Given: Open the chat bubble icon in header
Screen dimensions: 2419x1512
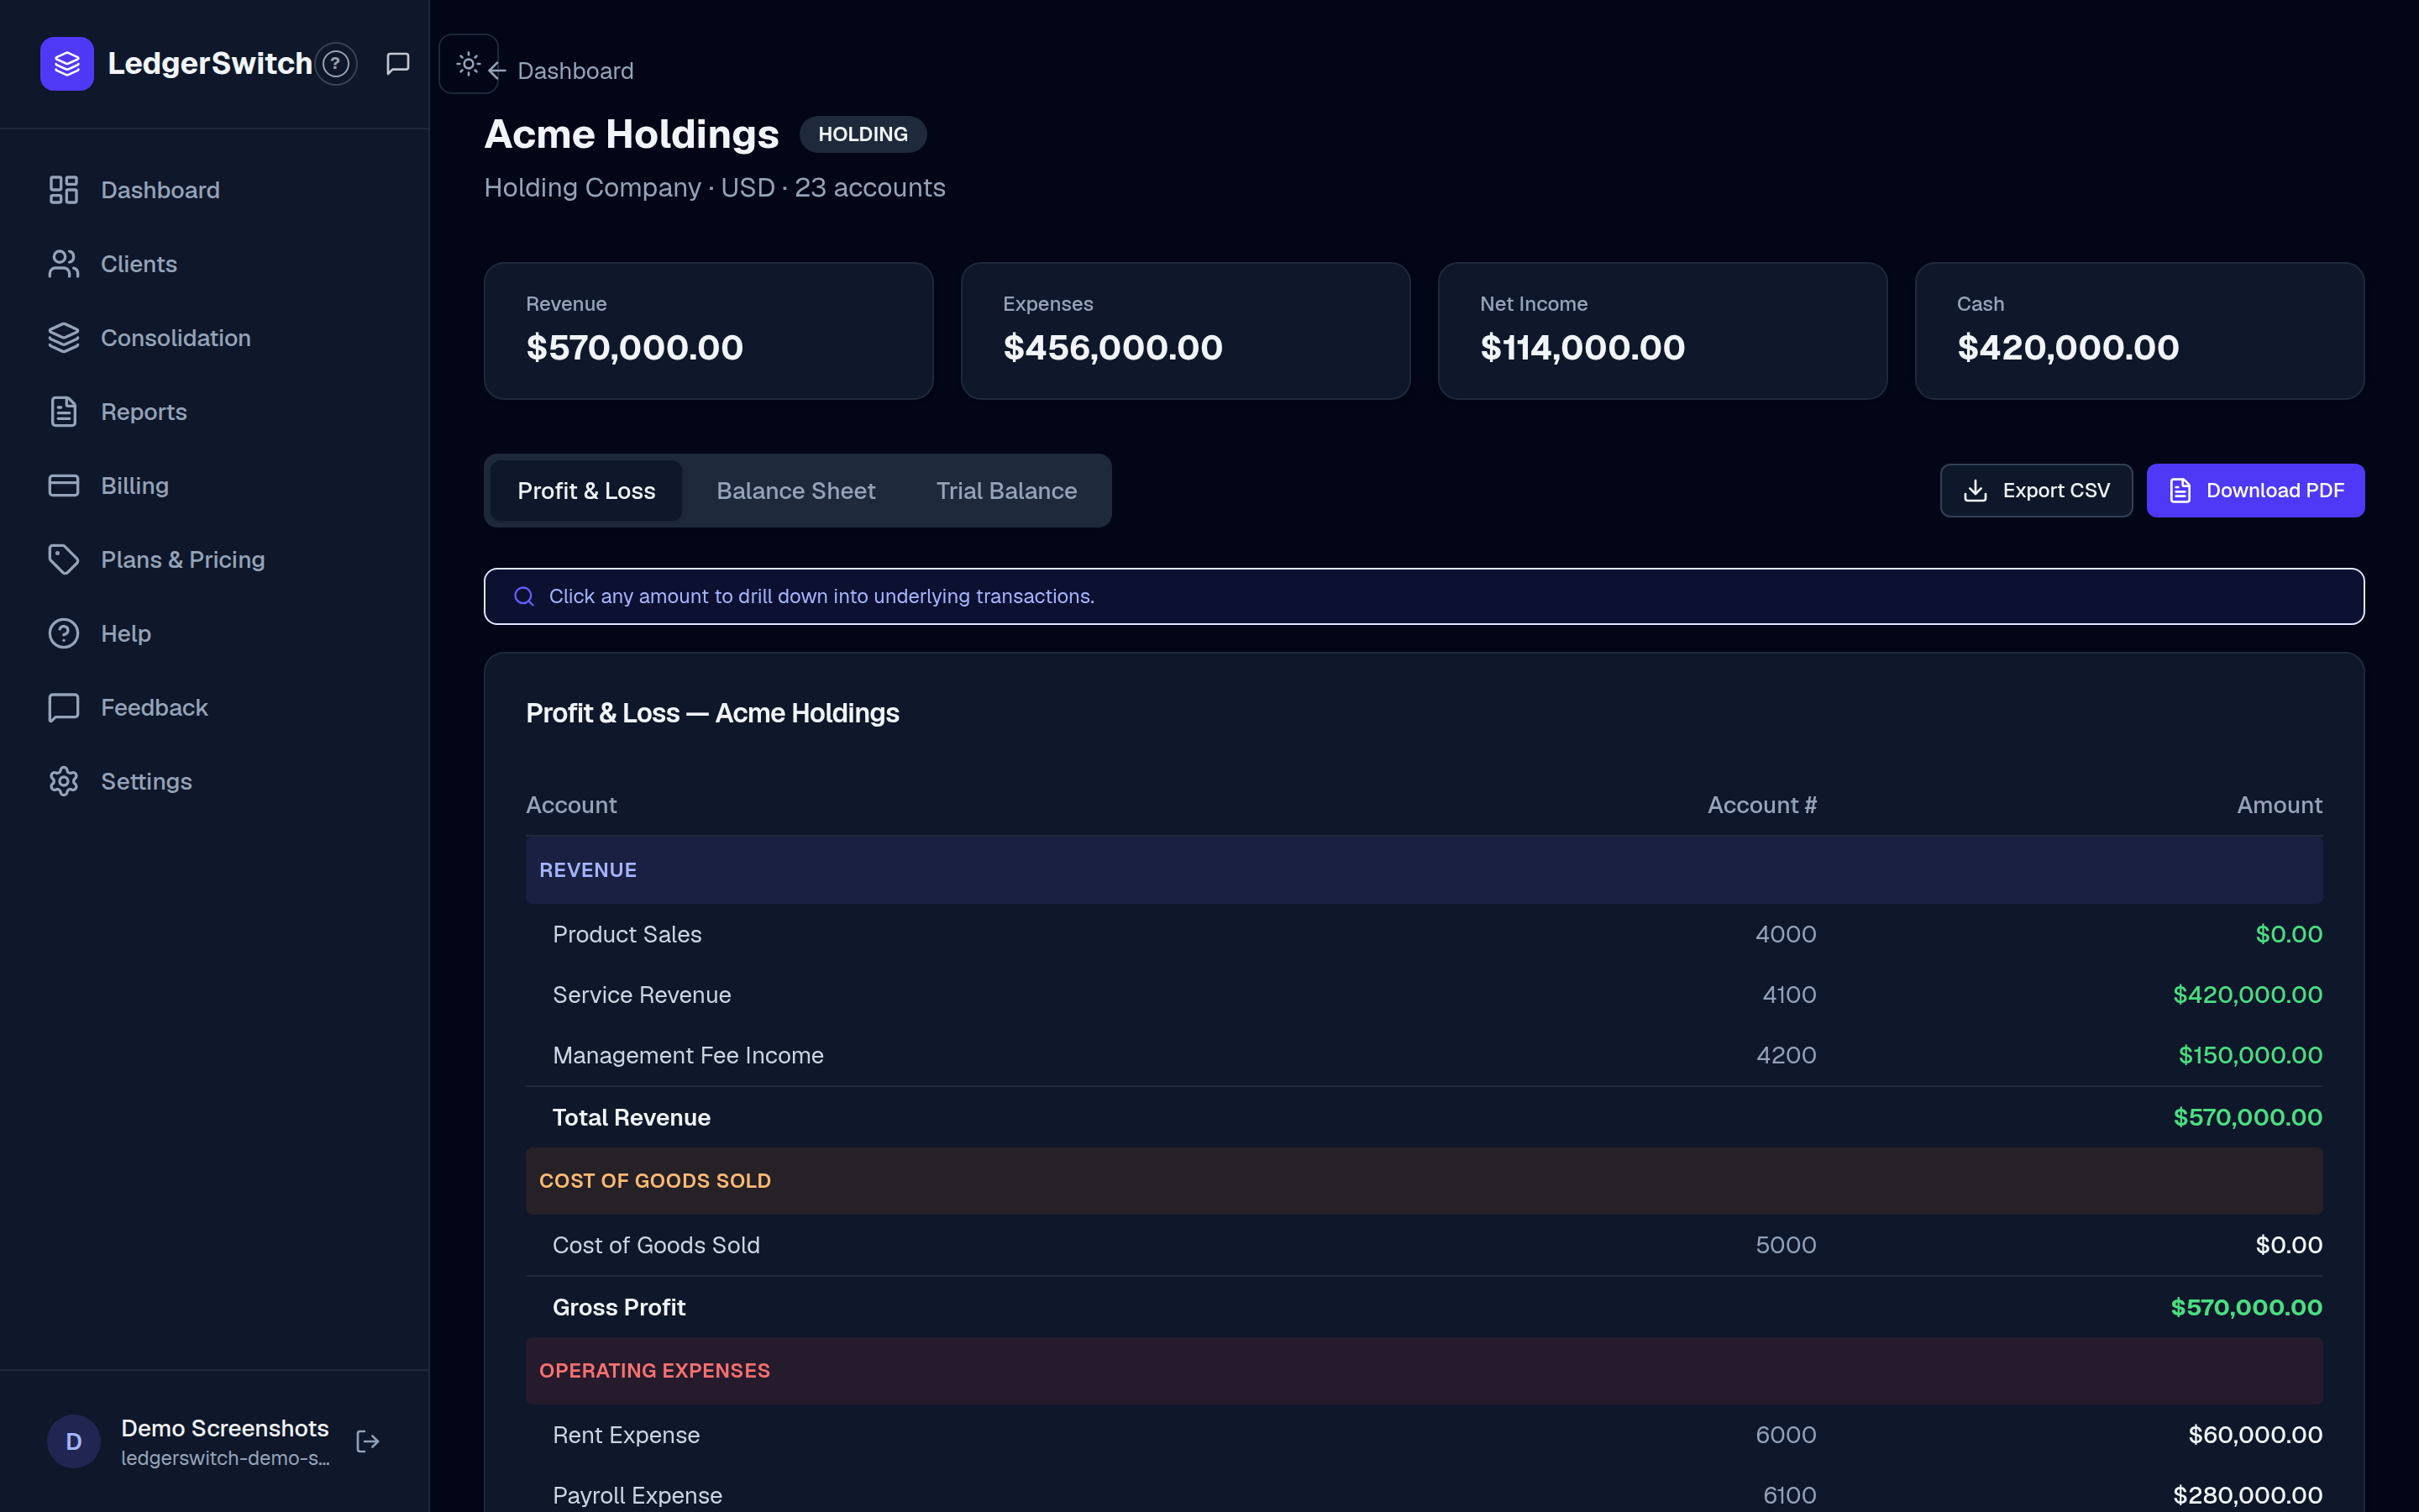Looking at the screenshot, I should pyautogui.click(x=398, y=64).
